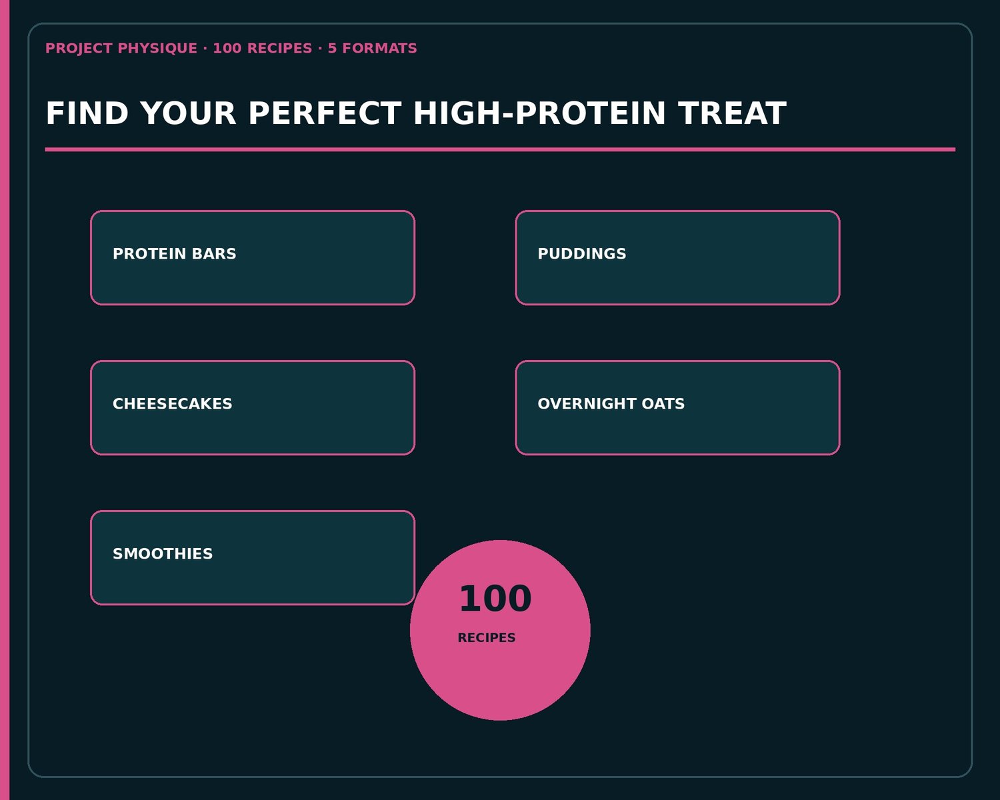Click the SMOOTHIES label text
Viewport: 1000px width, 800px height.
[x=163, y=554]
